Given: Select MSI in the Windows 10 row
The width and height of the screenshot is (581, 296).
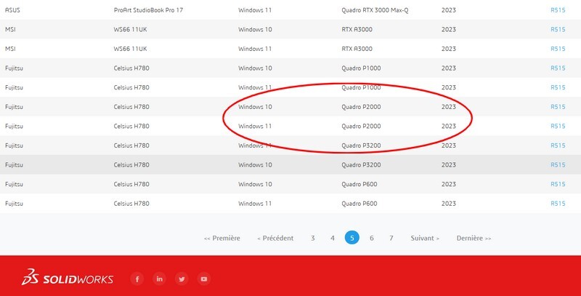Looking at the screenshot, I should click(x=10, y=29).
